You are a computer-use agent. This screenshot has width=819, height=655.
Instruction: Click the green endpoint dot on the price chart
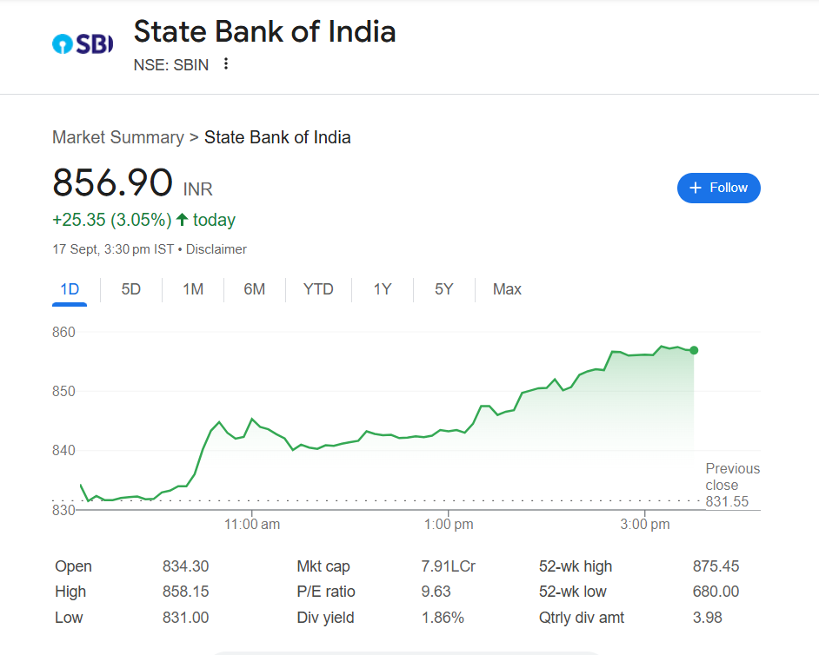tap(694, 350)
